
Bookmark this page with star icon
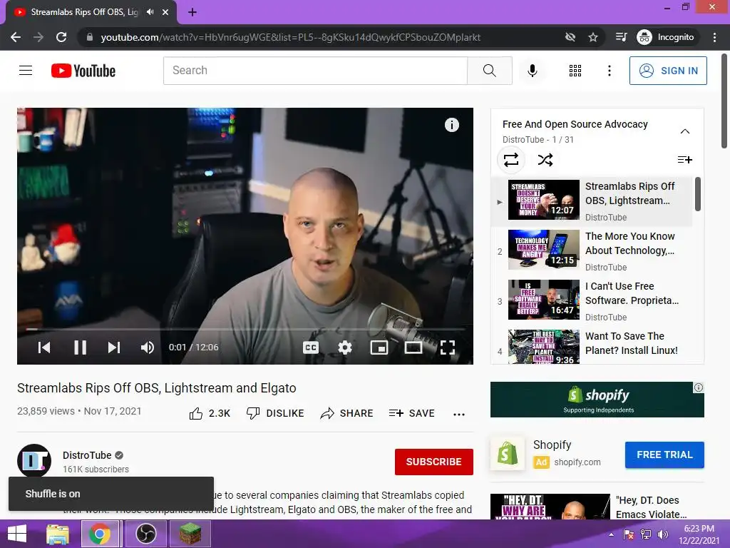point(592,37)
